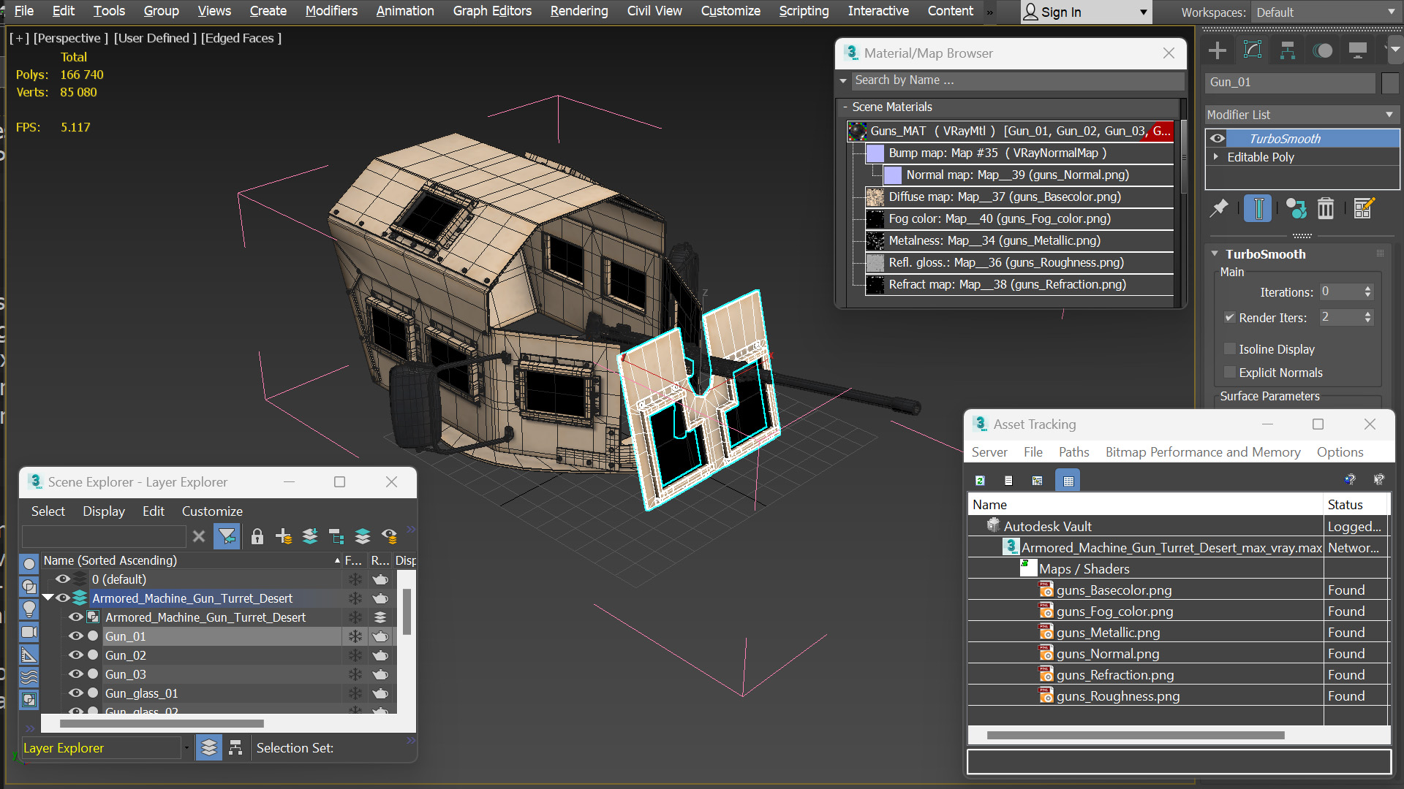
Task: Open the Modifier List dropdown
Action: click(1302, 115)
